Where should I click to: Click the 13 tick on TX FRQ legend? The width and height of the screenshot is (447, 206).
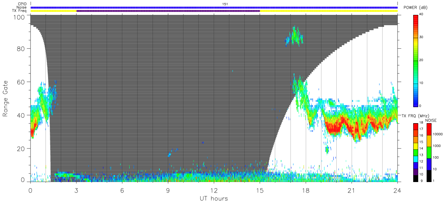point(422,155)
